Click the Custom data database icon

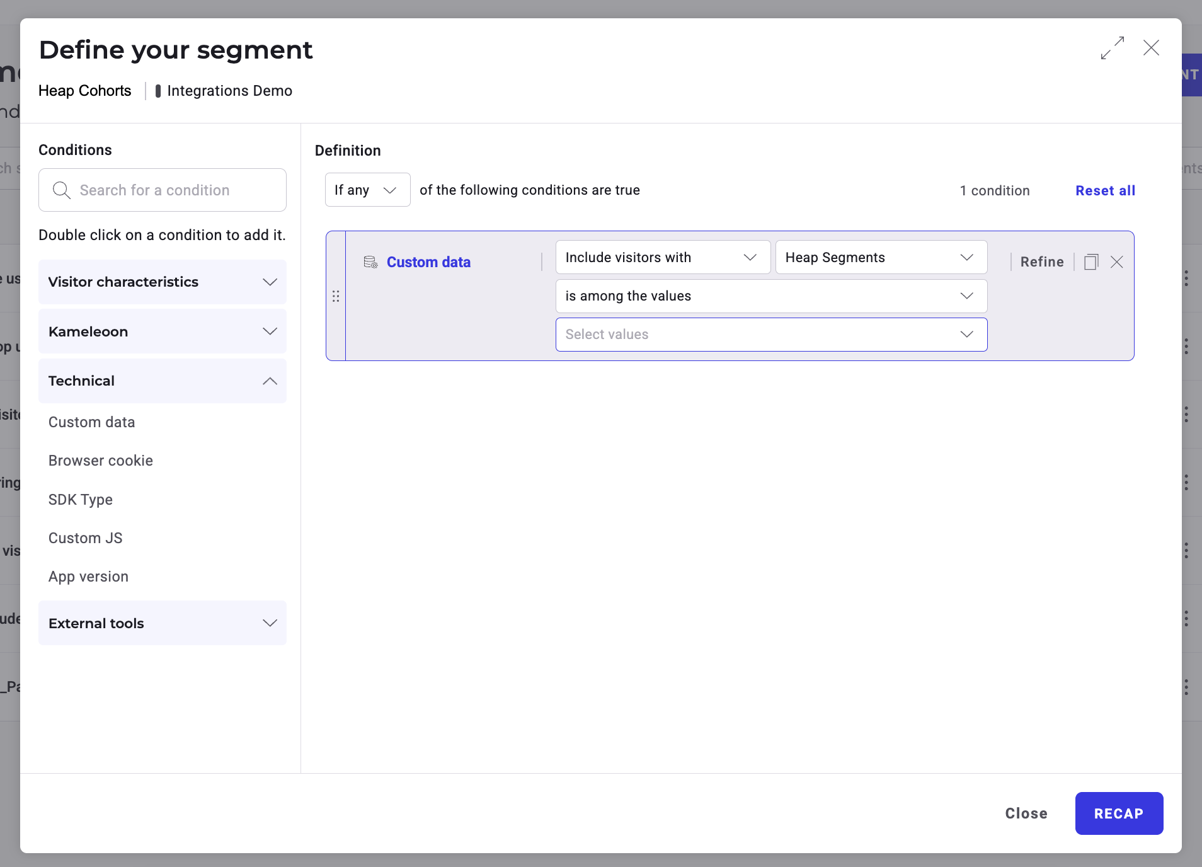[370, 262]
